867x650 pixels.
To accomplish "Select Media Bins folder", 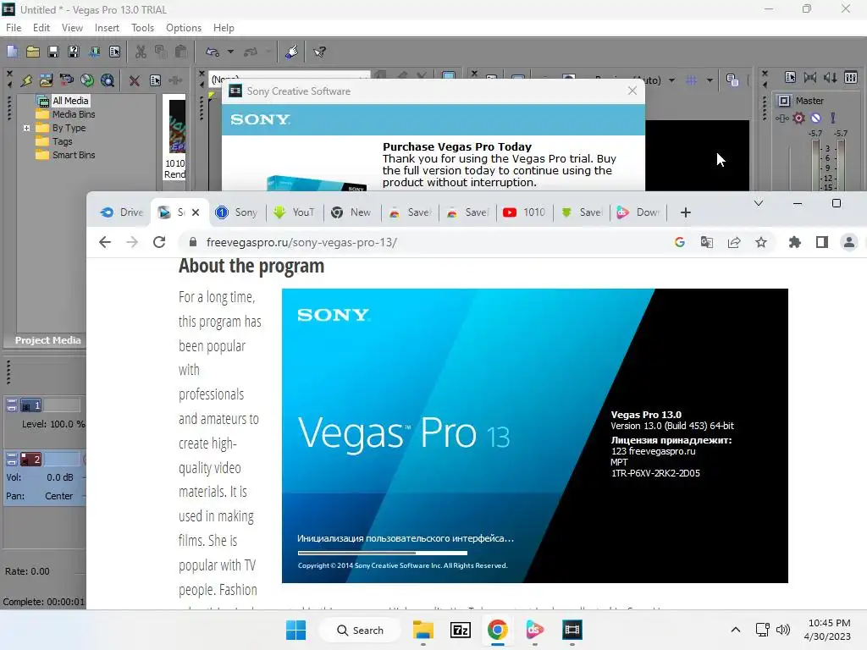I will tap(74, 114).
